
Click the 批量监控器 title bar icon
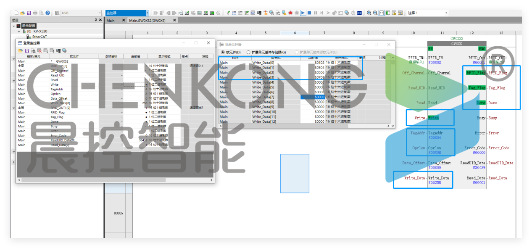coord(221,44)
